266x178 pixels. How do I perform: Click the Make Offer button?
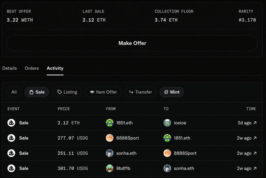[132, 43]
